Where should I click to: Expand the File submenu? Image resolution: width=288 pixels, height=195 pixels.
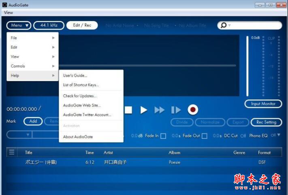[x=32, y=38]
